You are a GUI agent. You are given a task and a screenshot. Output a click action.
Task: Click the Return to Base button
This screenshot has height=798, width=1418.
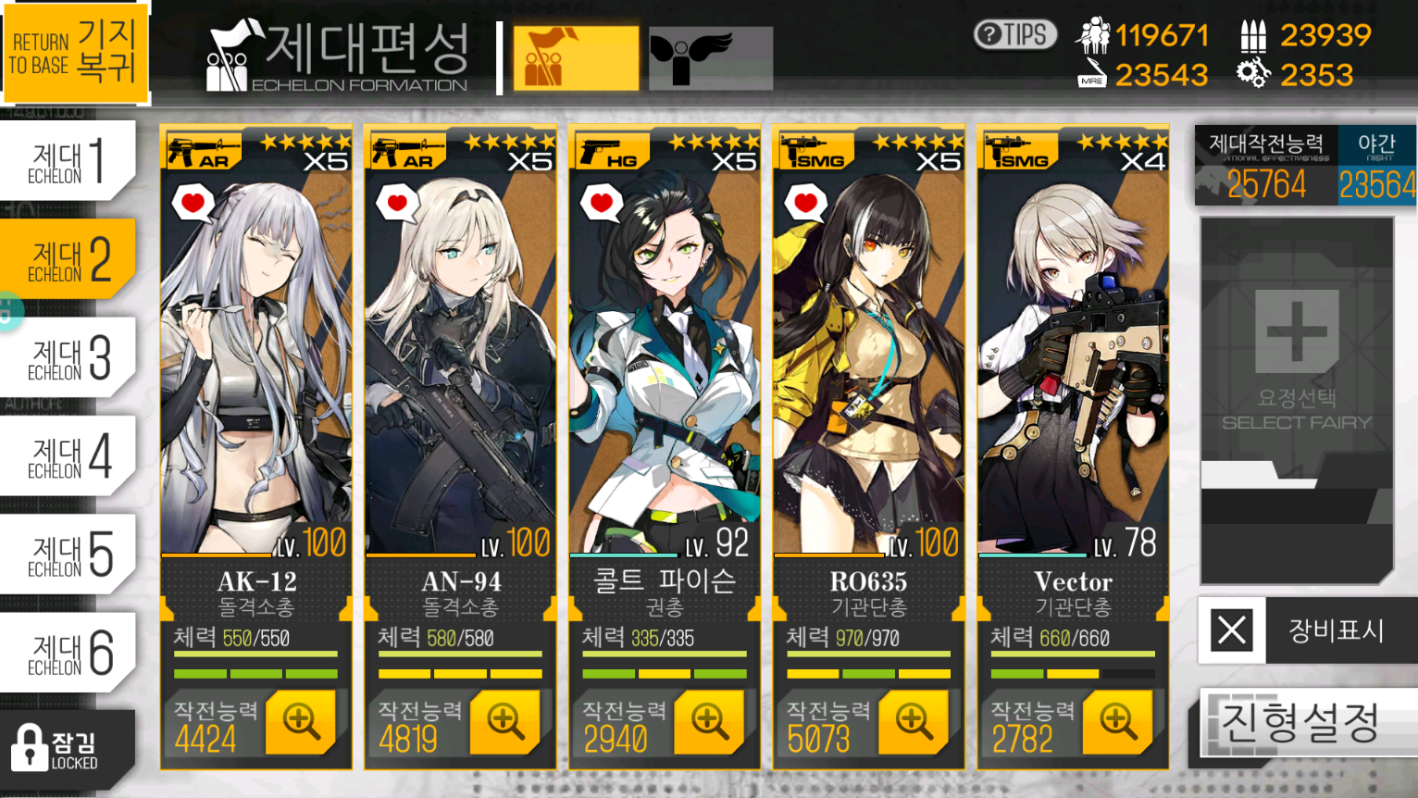(x=75, y=52)
